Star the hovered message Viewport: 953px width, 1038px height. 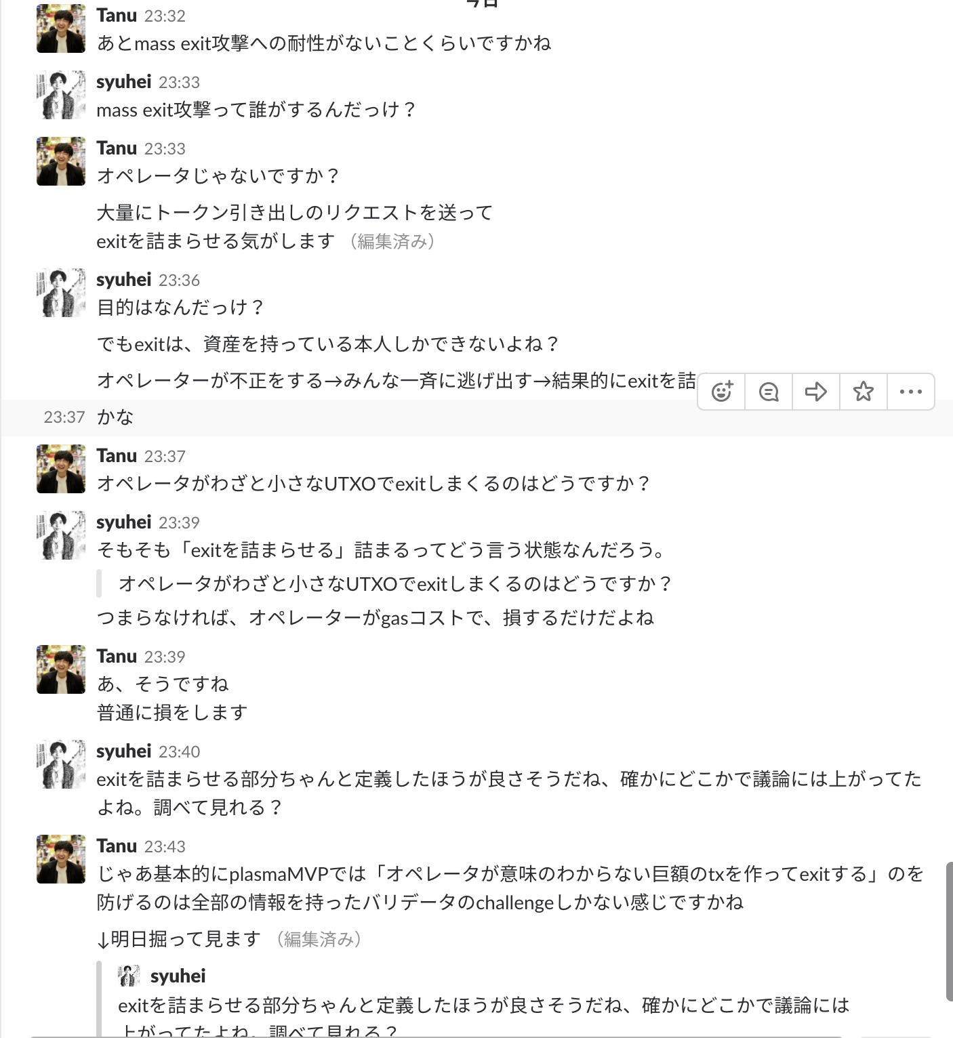pyautogui.click(x=864, y=392)
